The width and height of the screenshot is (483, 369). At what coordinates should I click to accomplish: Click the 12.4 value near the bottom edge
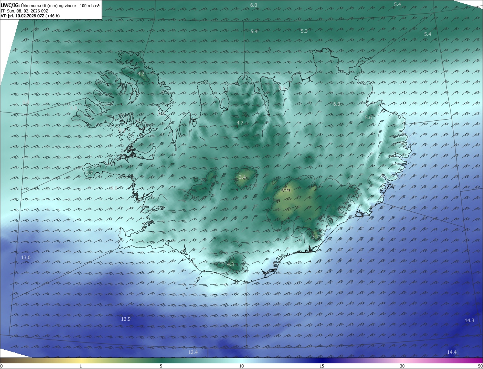[193, 352]
